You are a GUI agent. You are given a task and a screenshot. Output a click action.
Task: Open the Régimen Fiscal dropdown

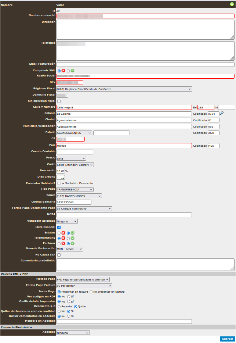point(124,89)
